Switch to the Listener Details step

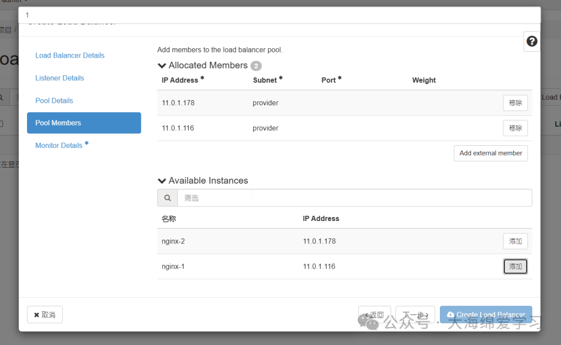[59, 78]
